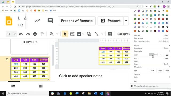Click Exit in the Chrome menu

point(150,81)
